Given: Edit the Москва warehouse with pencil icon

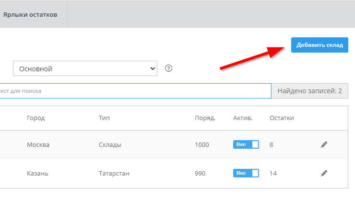Looking at the screenshot, I should (x=324, y=144).
